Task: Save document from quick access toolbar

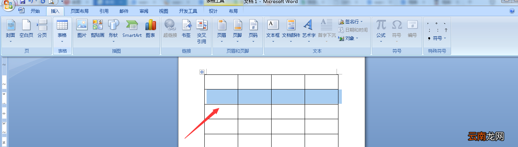Action: tap(23, 2)
